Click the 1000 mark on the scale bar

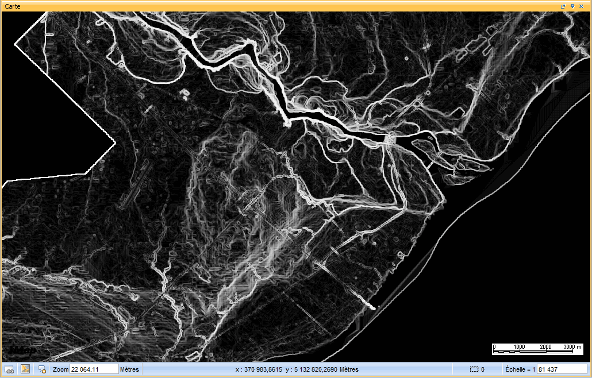[520, 347]
